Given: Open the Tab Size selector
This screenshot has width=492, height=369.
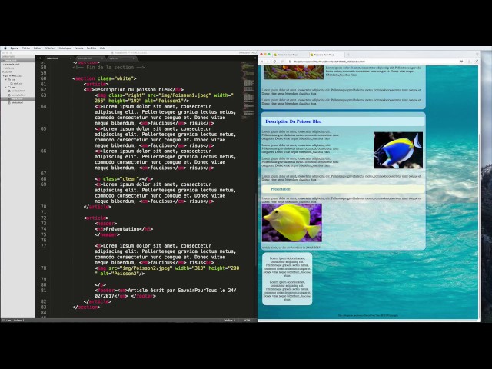Looking at the screenshot, I should 229,321.
